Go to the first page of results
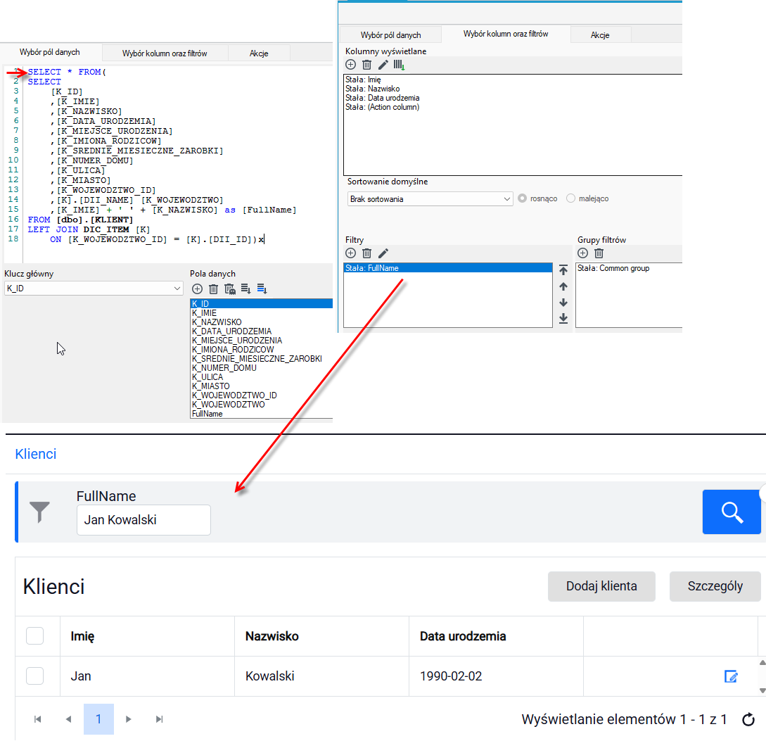766x741 pixels. pyautogui.click(x=37, y=719)
